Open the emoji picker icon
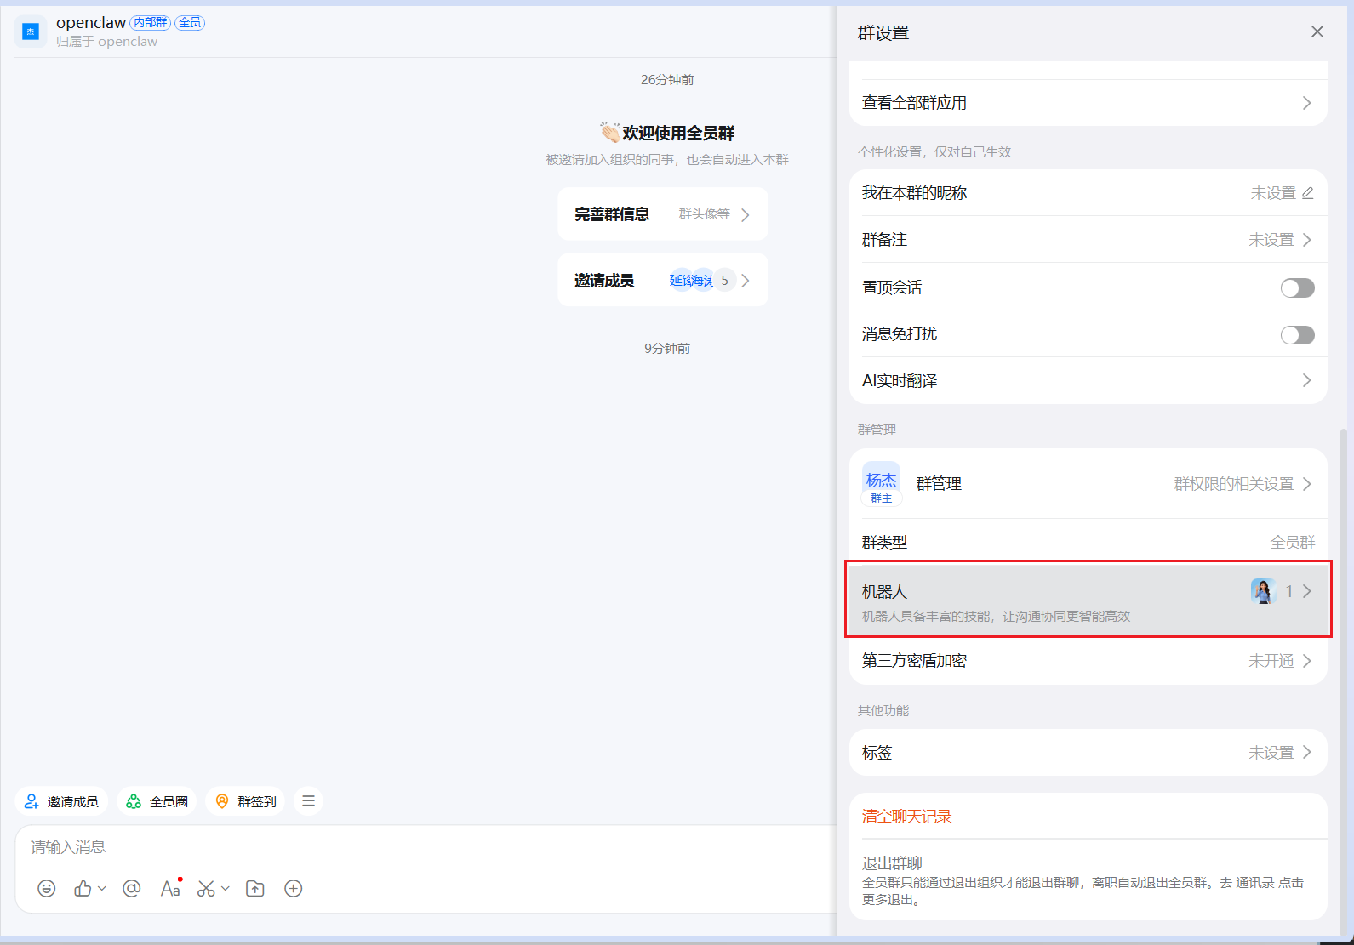The image size is (1354, 945). pos(47,889)
